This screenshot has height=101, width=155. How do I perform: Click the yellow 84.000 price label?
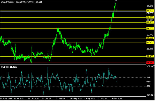[150, 28]
